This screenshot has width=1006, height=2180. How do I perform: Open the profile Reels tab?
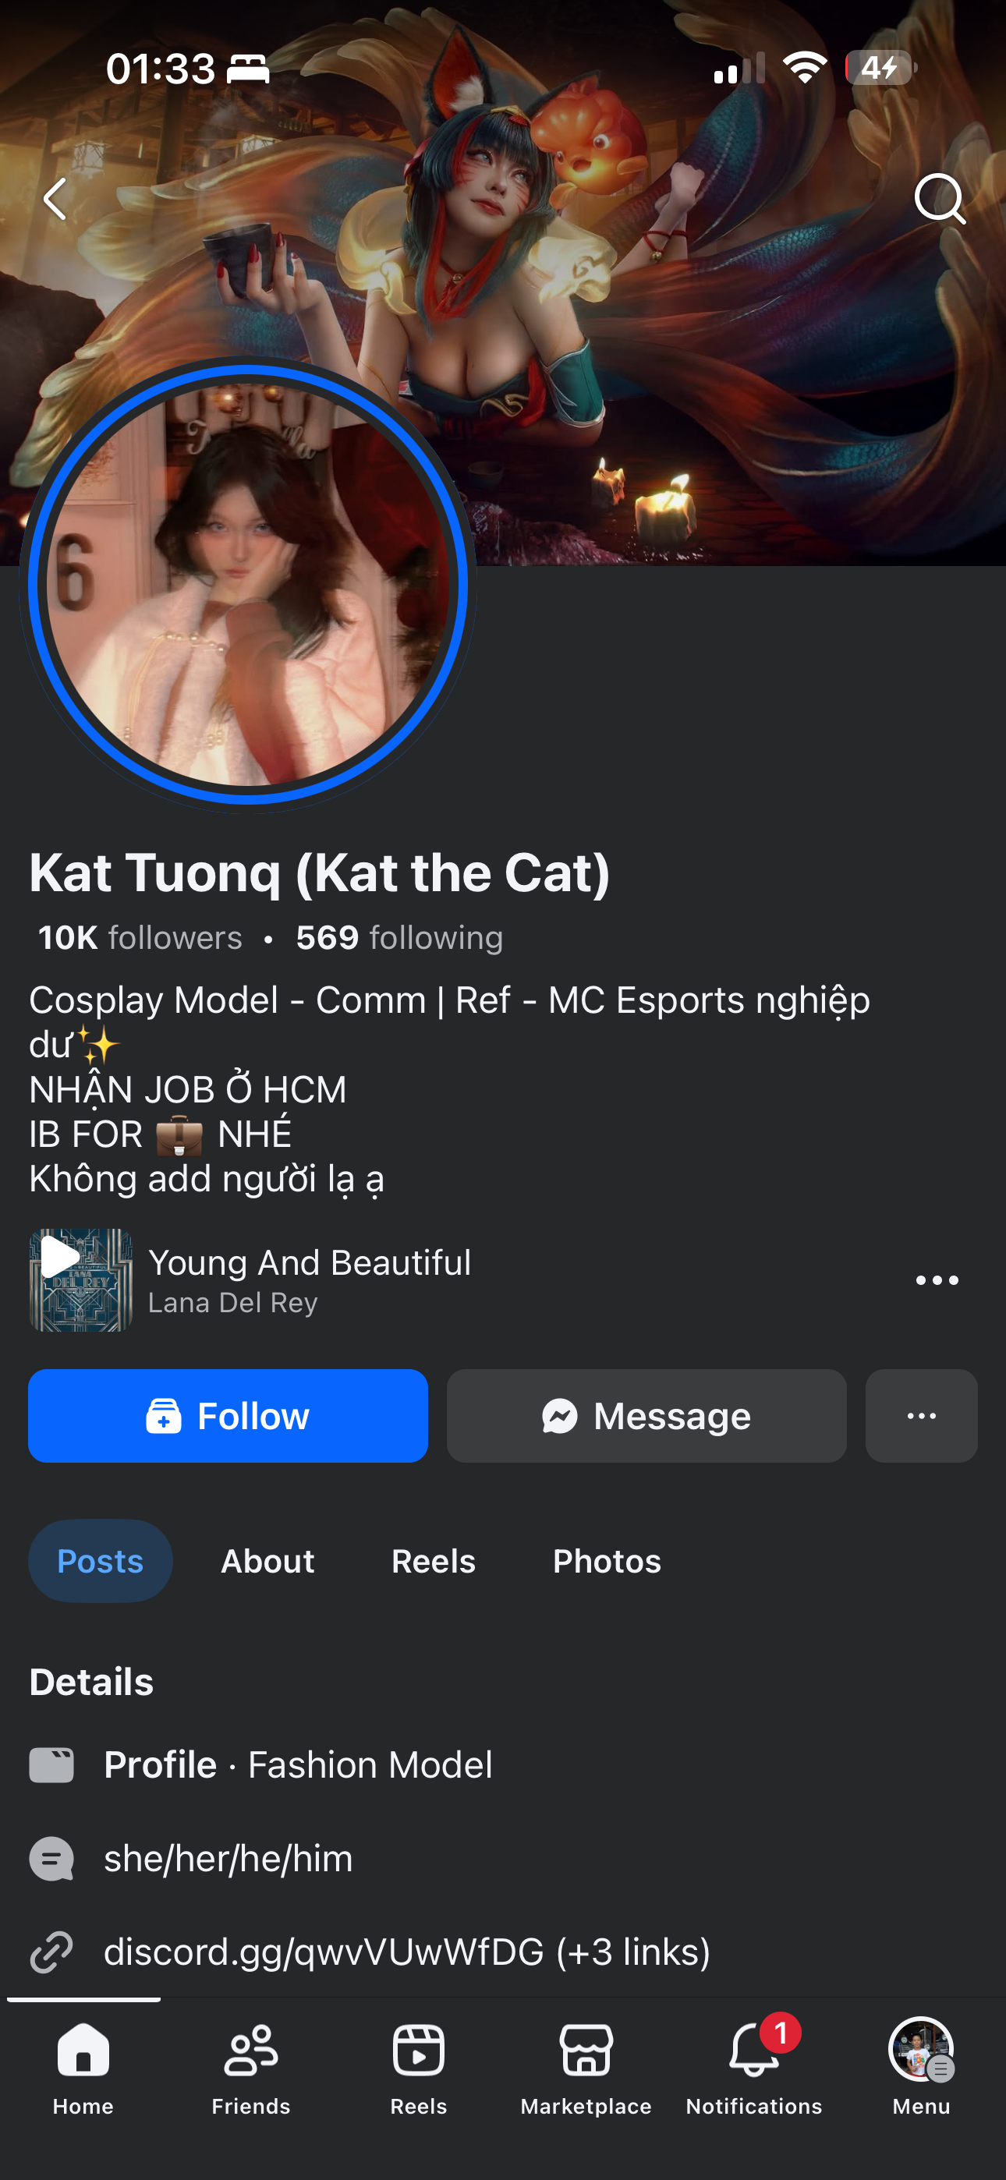point(433,1560)
